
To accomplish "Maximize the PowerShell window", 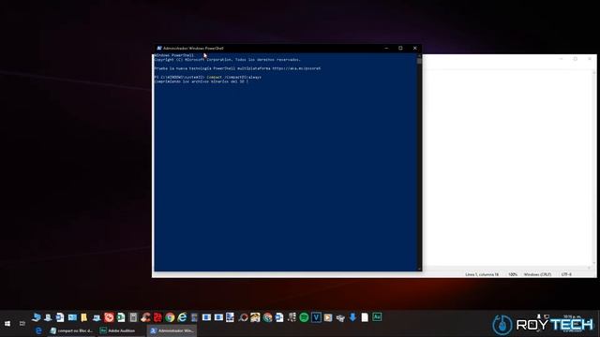I will pyautogui.click(x=400, y=48).
